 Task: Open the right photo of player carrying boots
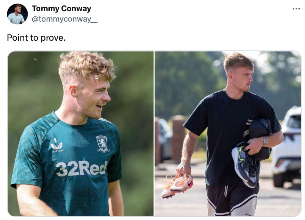click(x=228, y=134)
